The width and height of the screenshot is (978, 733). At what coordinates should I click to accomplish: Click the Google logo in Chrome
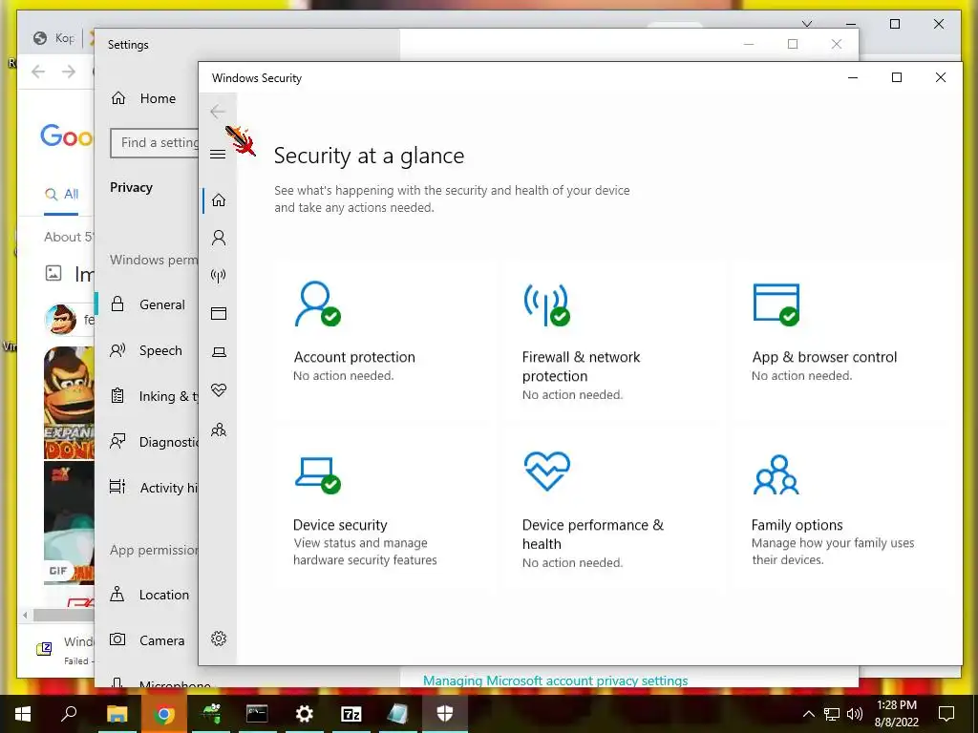click(67, 136)
